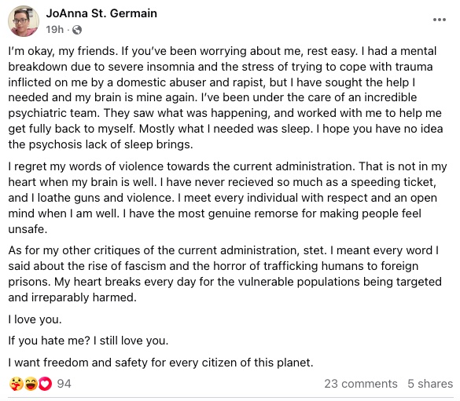The image size is (460, 401).
Task: Click the phrase "psychiatric team" in the post
Action: [53, 113]
